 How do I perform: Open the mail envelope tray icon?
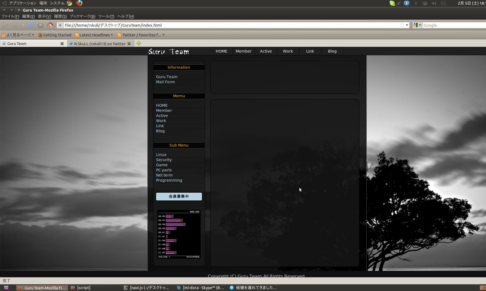pos(443,3)
